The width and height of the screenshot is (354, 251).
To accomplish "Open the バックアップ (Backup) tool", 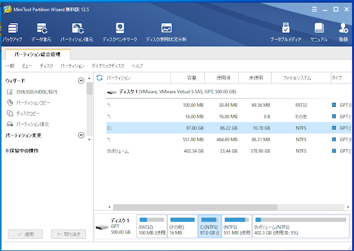I will pos(13,33).
